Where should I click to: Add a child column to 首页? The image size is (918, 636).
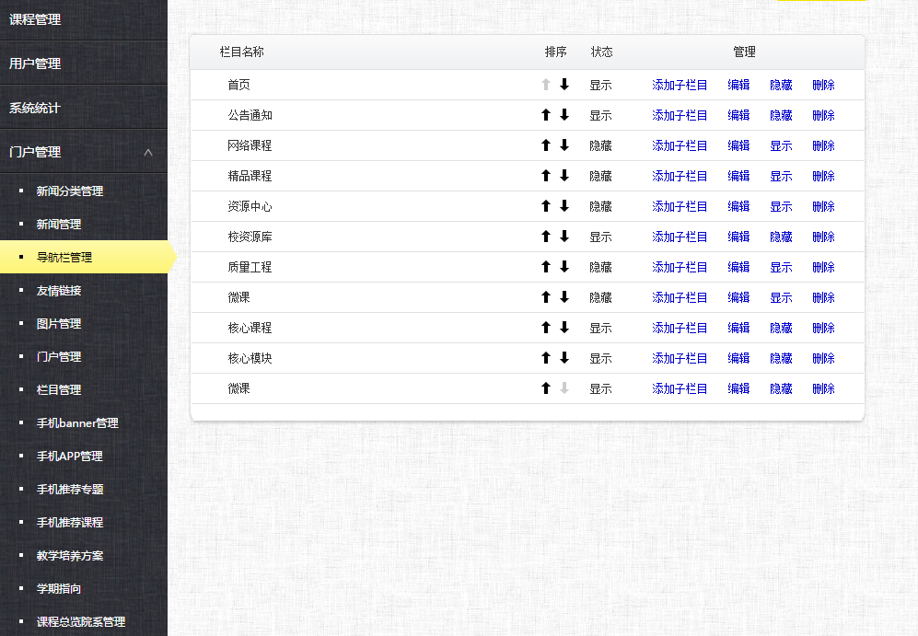coord(677,85)
